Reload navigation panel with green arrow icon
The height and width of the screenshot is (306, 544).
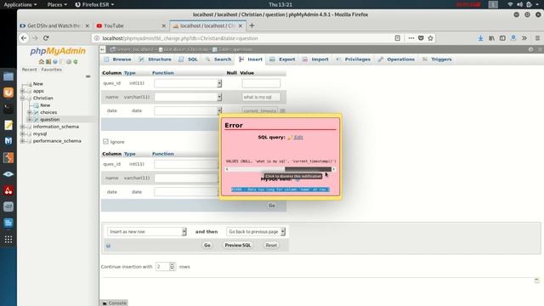pos(76,62)
